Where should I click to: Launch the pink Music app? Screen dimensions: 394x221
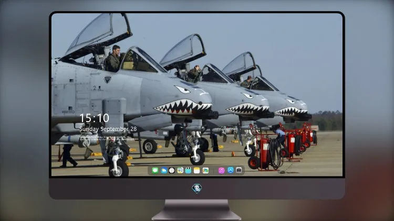point(221,170)
